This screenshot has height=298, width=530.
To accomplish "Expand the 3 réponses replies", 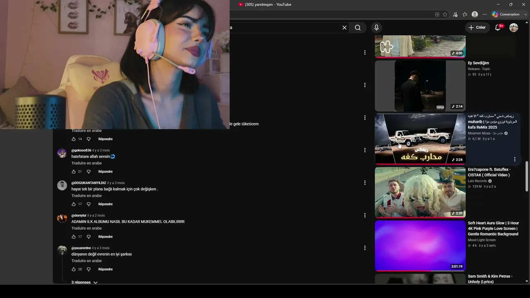I will click(84, 282).
